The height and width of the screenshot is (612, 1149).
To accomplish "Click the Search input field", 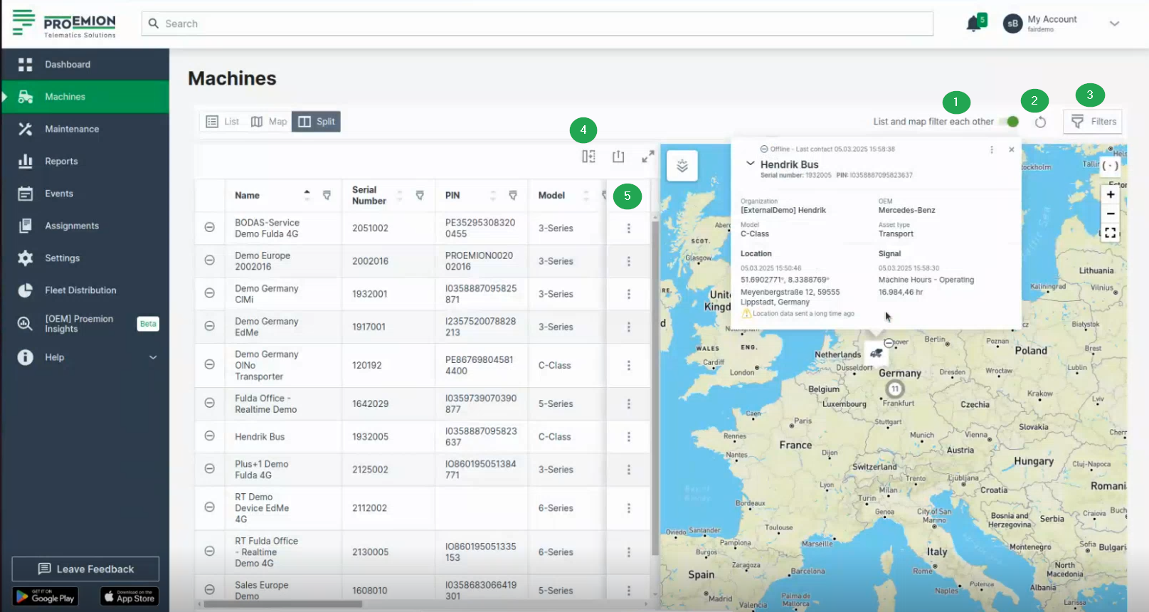I will tap(537, 23).
